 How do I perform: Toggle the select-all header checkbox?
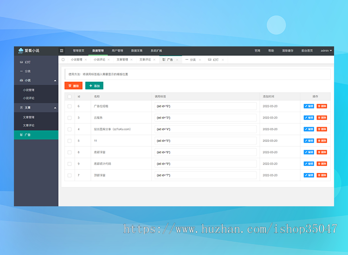[70, 96]
